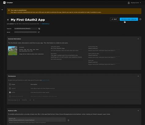
Task: Click the Entry Link field
Action: click(x=104, y=62)
